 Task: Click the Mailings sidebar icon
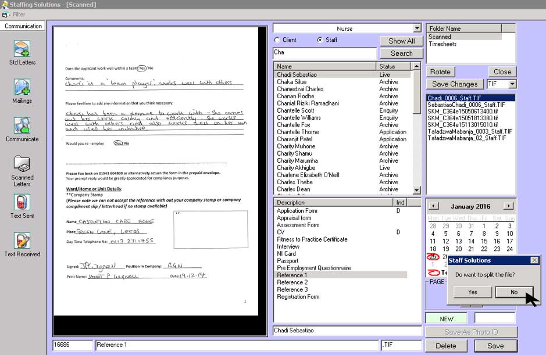point(22,88)
